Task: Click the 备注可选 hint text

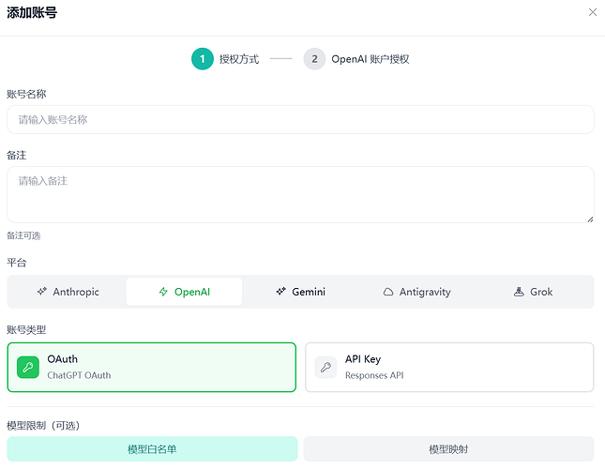Action: pyautogui.click(x=23, y=235)
